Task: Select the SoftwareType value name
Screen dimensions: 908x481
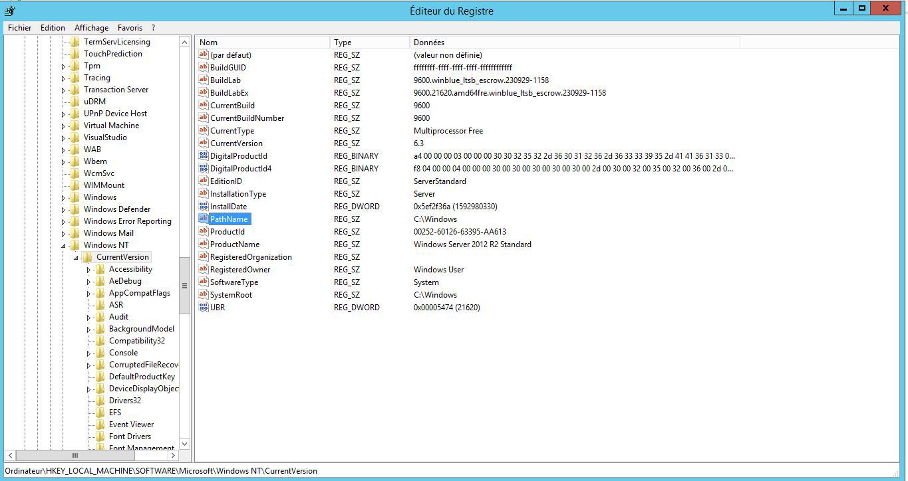Action: (x=234, y=282)
